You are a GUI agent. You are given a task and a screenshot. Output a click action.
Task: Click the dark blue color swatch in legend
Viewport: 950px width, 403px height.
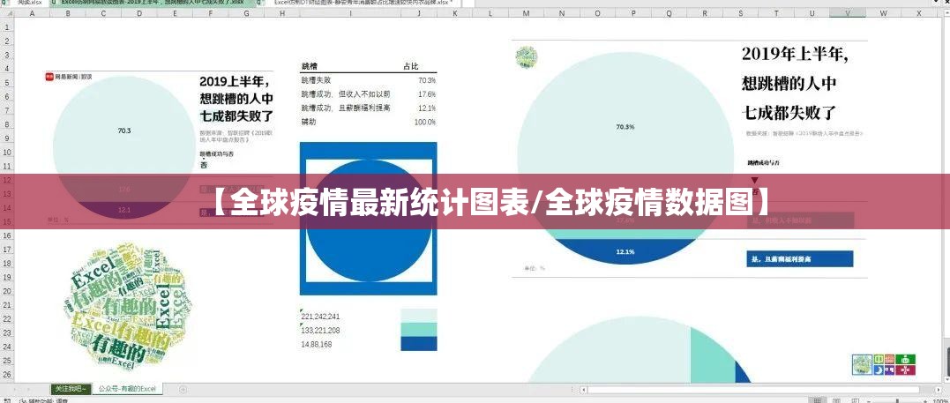[417, 343]
